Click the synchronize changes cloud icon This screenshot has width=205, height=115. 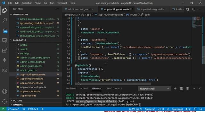(24, 109)
